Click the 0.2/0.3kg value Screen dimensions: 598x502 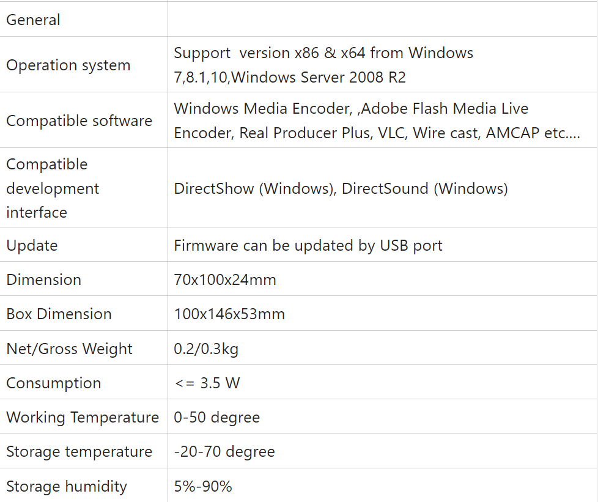[x=206, y=349]
